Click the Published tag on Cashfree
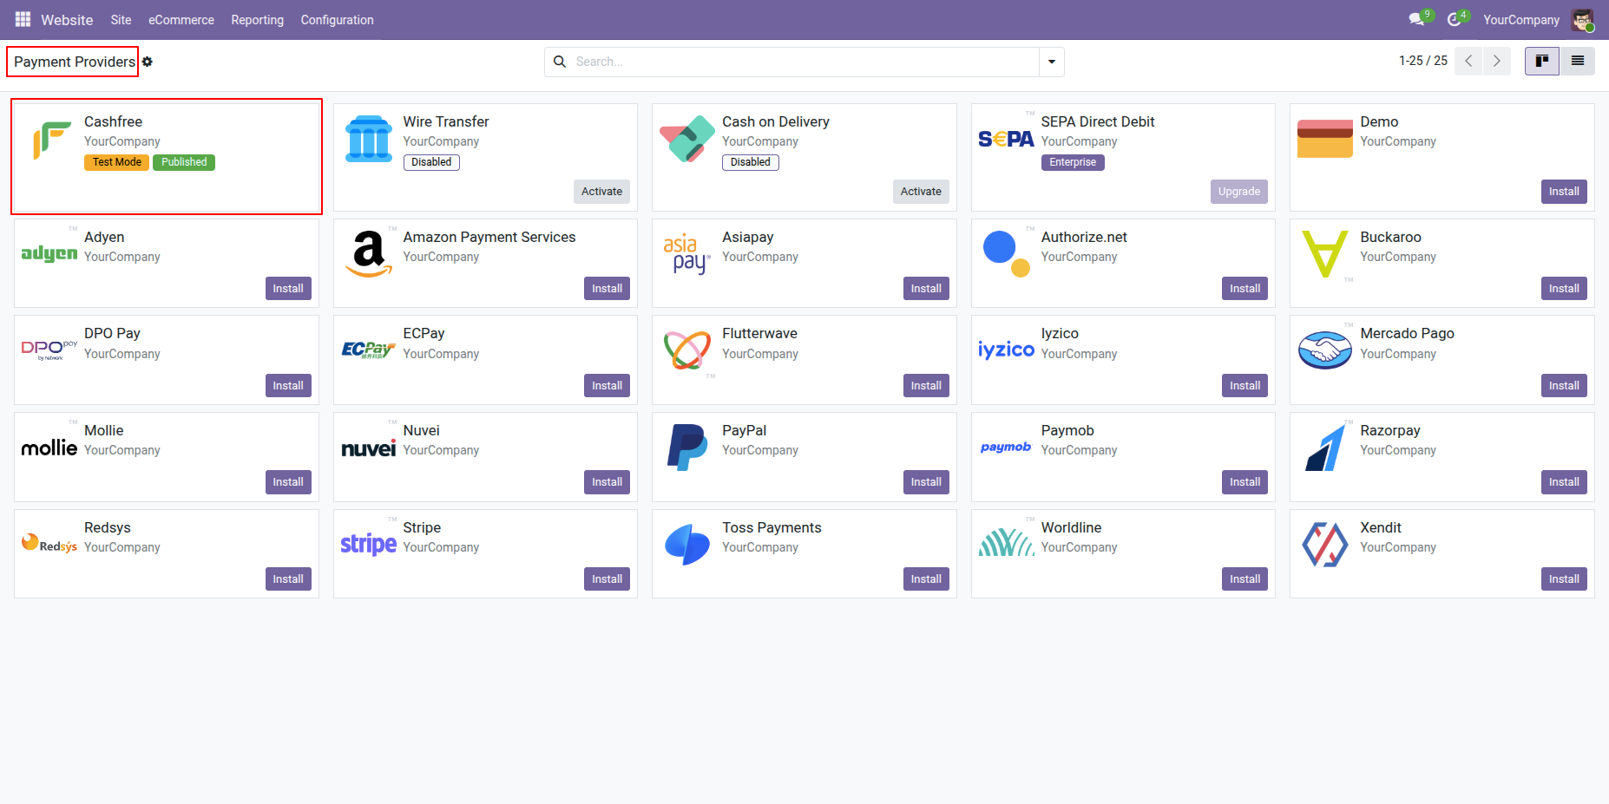Image resolution: width=1609 pixels, height=804 pixels. click(184, 162)
